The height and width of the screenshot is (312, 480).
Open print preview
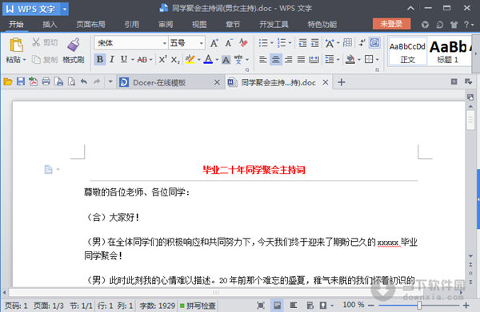click(x=71, y=81)
